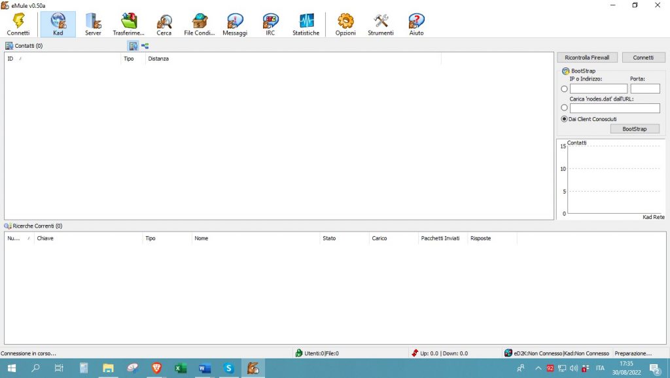Click the ITA language indicator in the taskbar
This screenshot has width=670, height=378.
tap(600, 368)
